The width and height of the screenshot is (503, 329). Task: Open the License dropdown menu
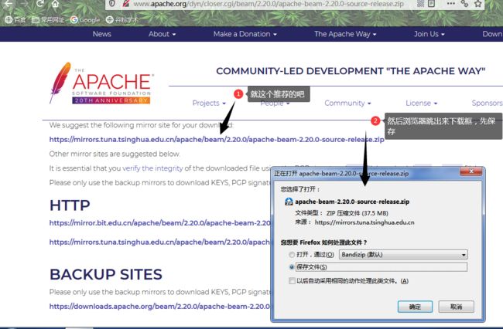point(422,103)
